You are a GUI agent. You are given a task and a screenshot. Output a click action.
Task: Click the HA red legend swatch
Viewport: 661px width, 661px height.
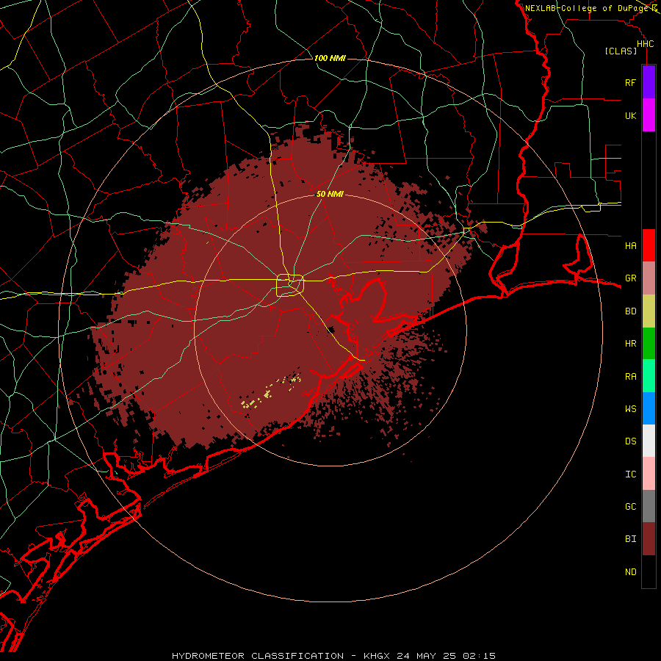pos(649,245)
